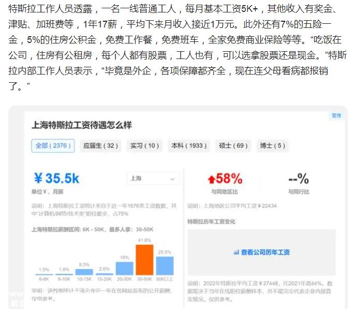Click the small blue link at card top right
Image resolution: width=354 pixels, height=309 pixels.
(336, 115)
